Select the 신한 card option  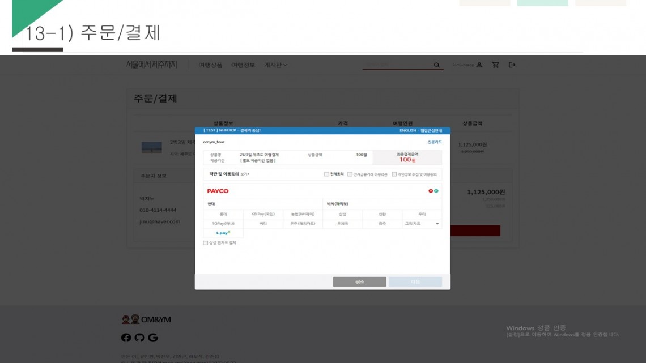click(382, 214)
